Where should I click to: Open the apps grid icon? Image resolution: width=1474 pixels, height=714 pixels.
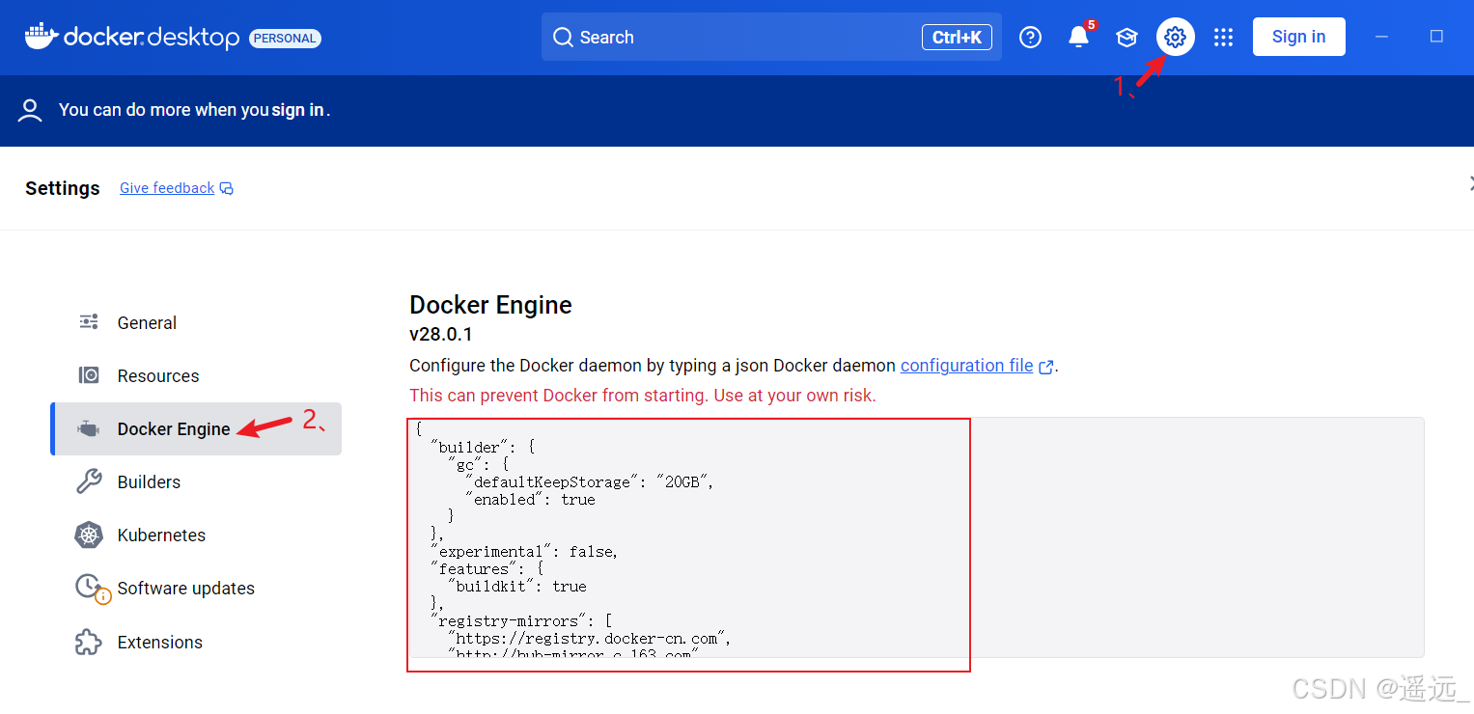pos(1223,38)
